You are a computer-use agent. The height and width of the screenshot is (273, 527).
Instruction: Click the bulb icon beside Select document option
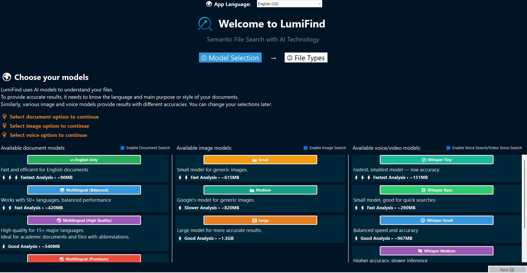pos(4,117)
